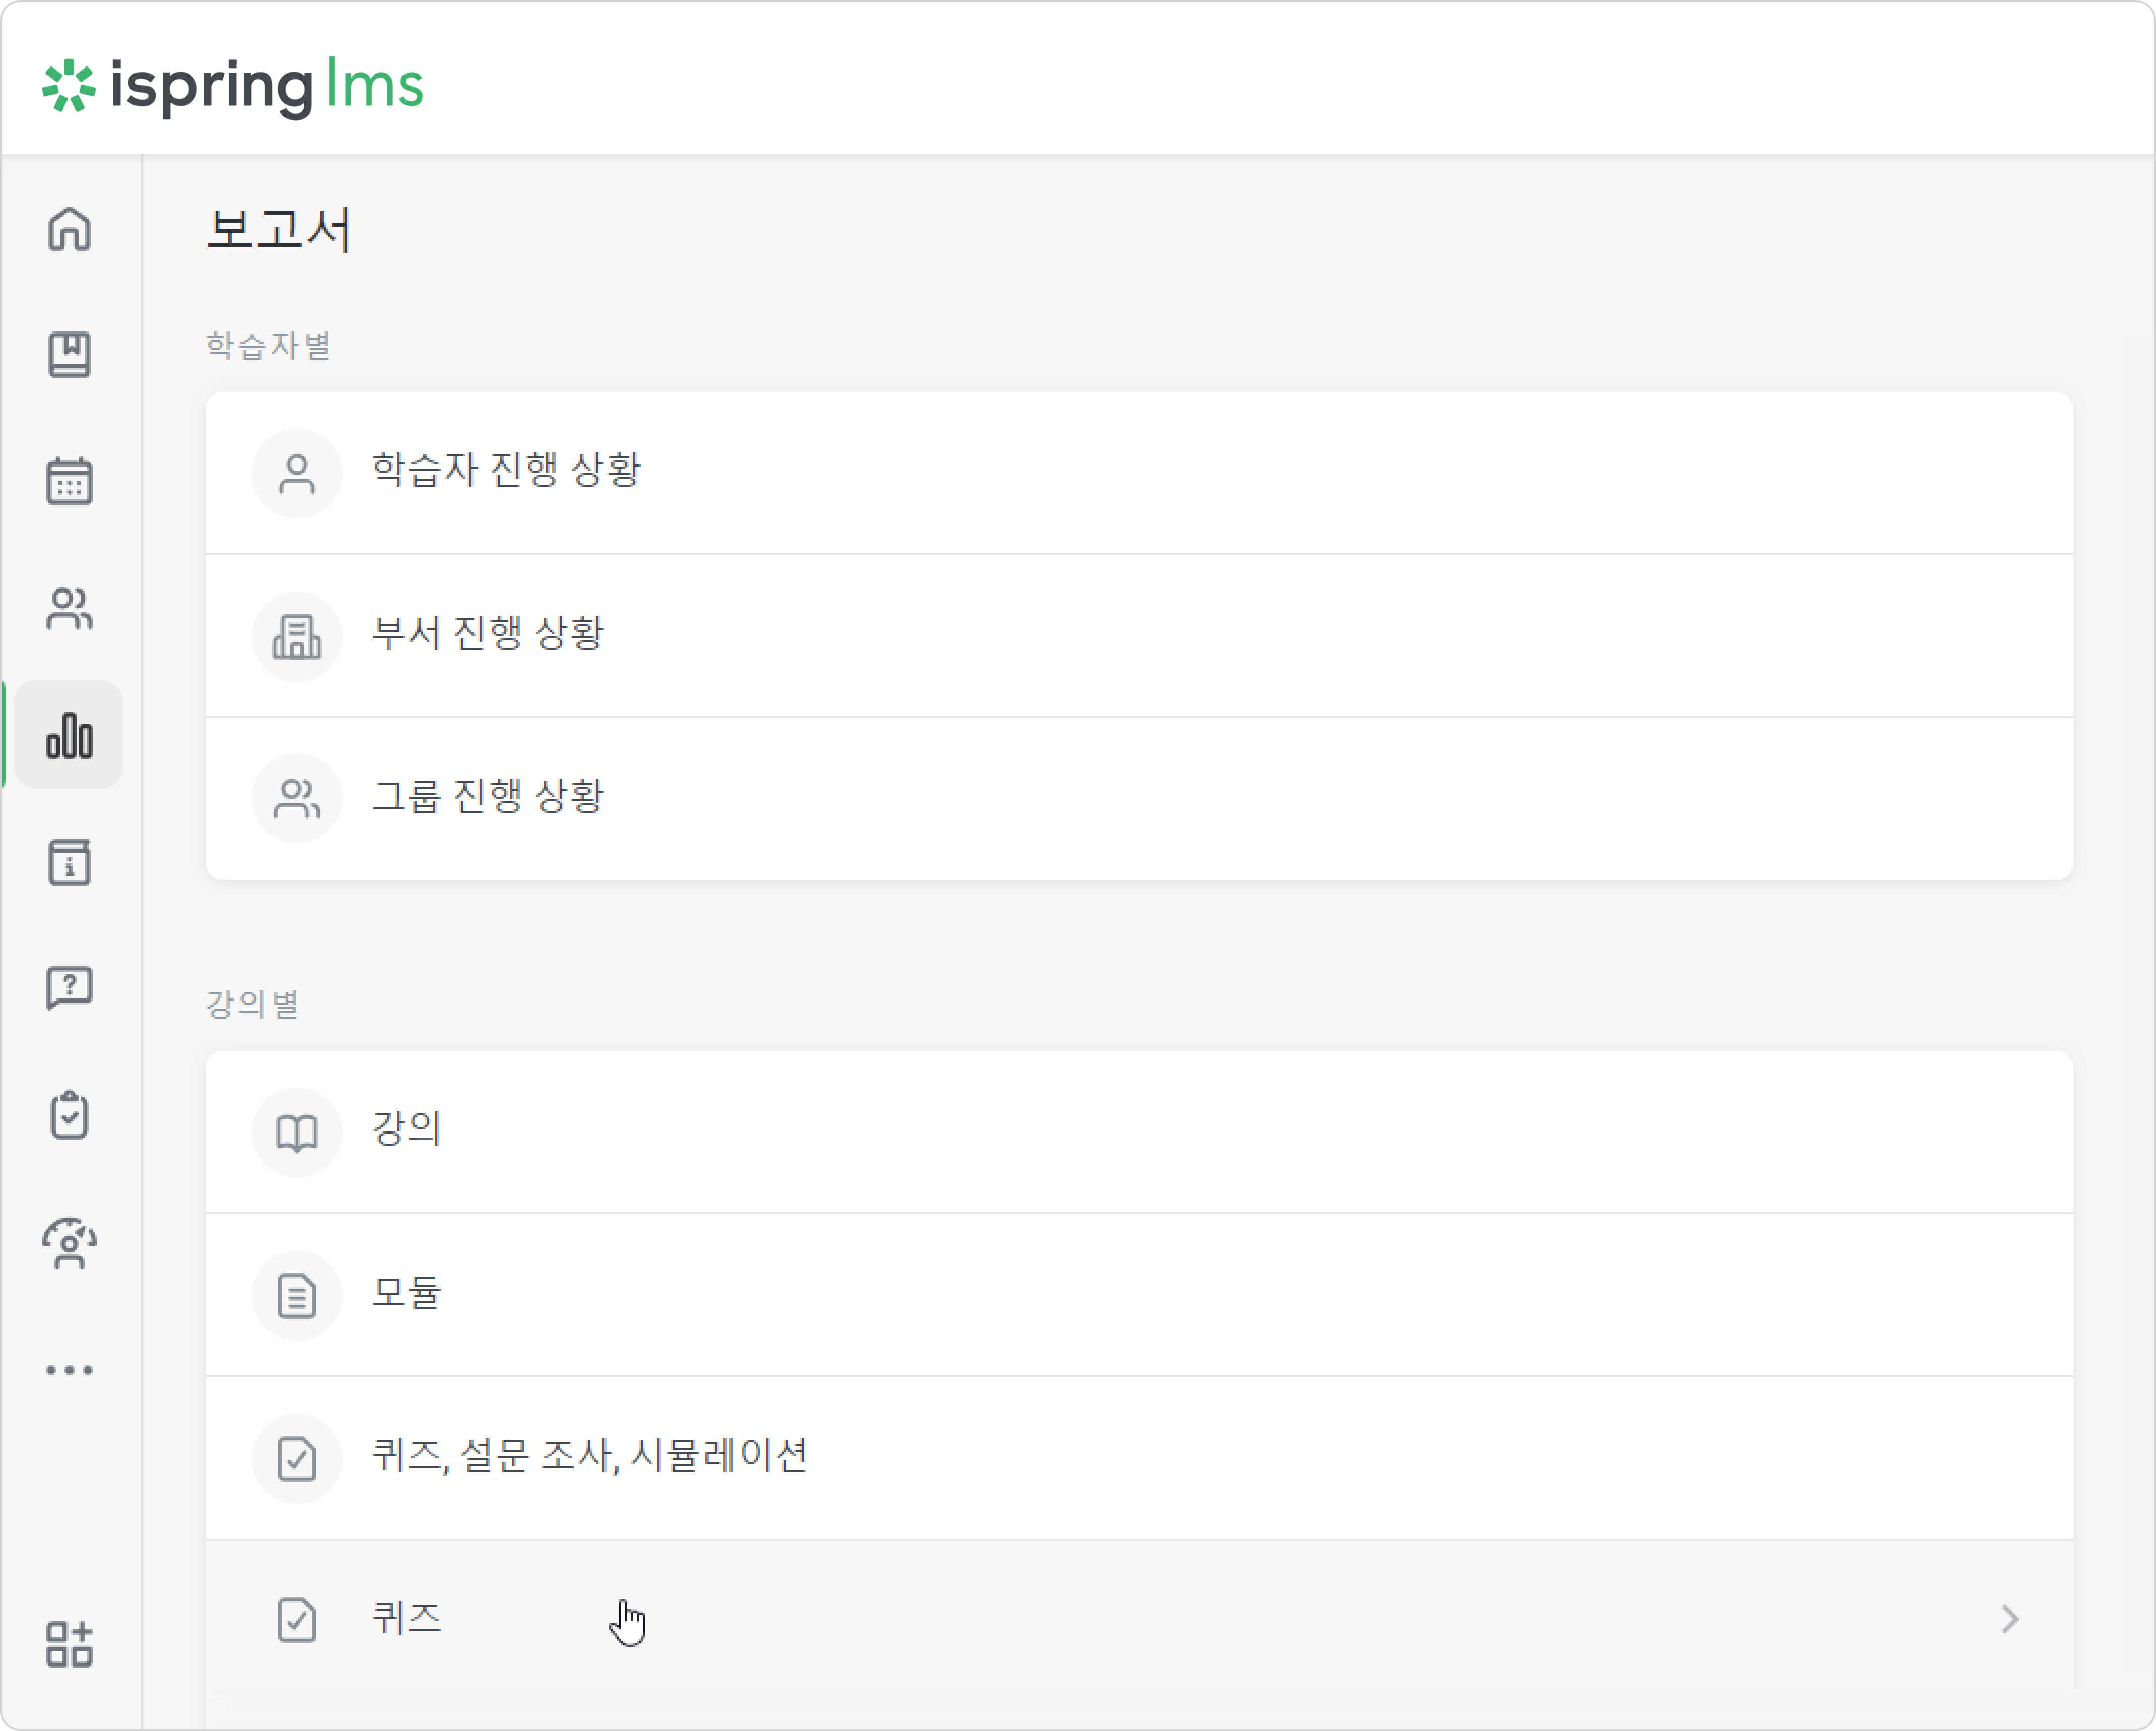Open the 모듈 report
2156x1731 pixels.
point(1139,1295)
